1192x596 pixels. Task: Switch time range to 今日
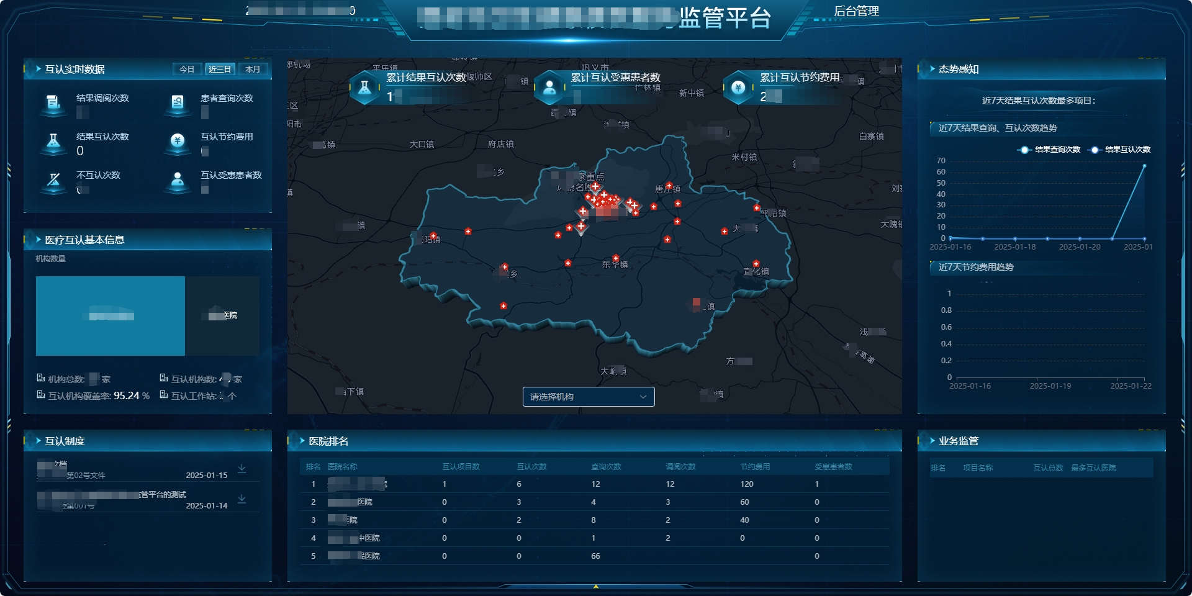(187, 69)
